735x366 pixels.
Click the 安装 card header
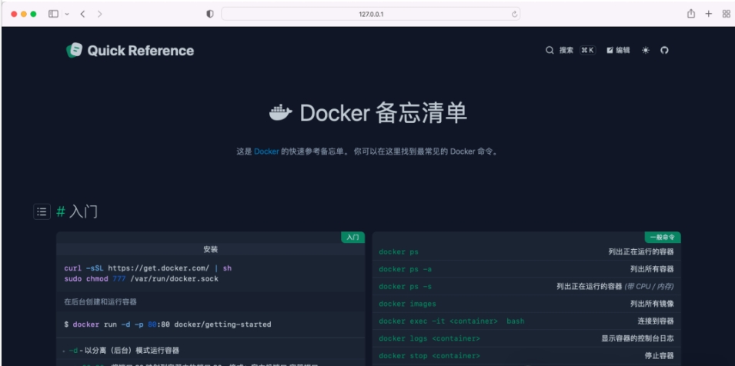pyautogui.click(x=210, y=249)
